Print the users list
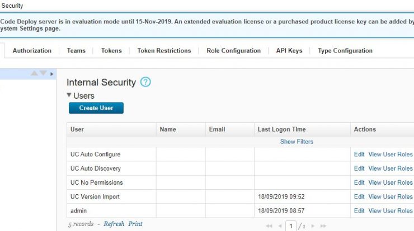The image size is (414, 231). [x=135, y=224]
